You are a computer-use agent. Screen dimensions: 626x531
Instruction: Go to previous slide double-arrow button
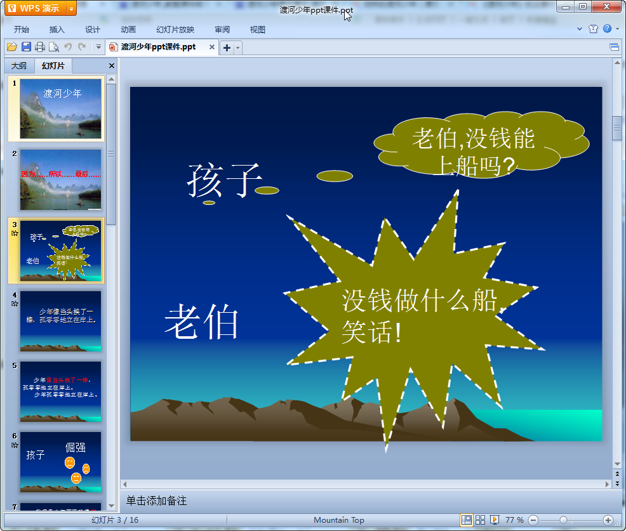pyautogui.click(x=617, y=473)
